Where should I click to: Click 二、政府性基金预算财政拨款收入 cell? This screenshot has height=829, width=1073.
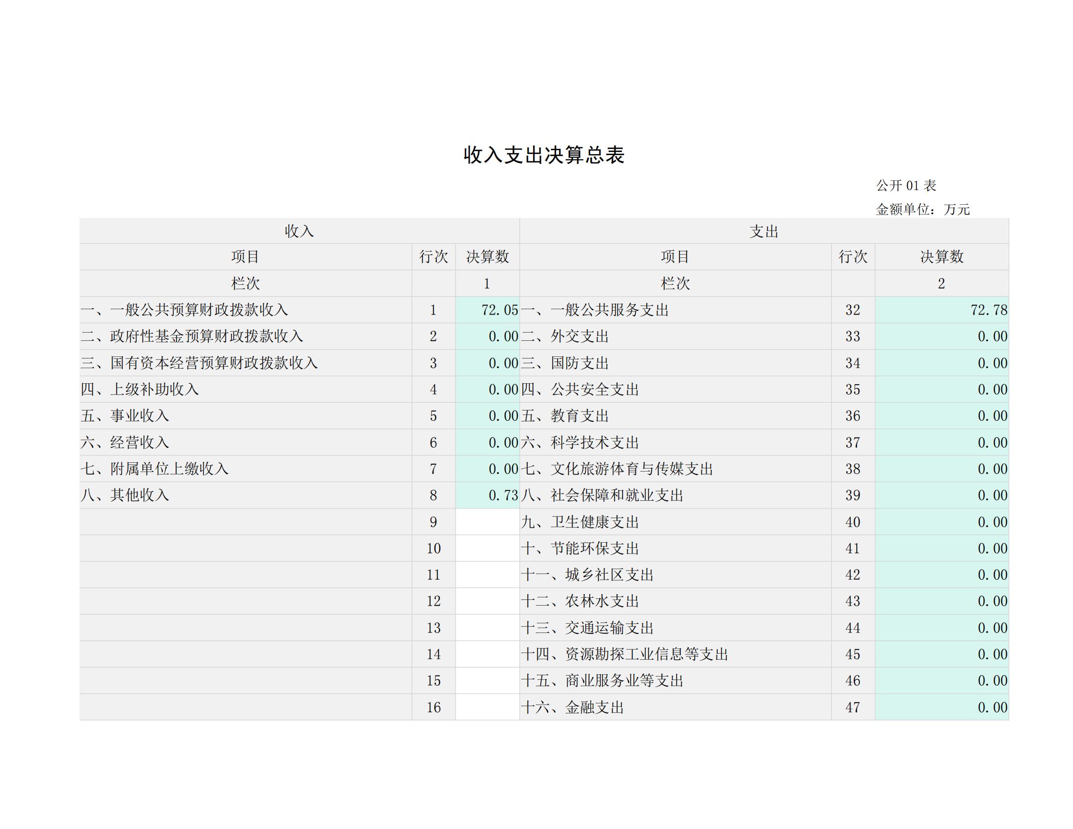click(x=246, y=336)
